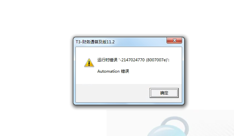The image size is (234, 136).
Task: Select the T3-财务通普及版11.2 title bar
Action: pos(129,42)
